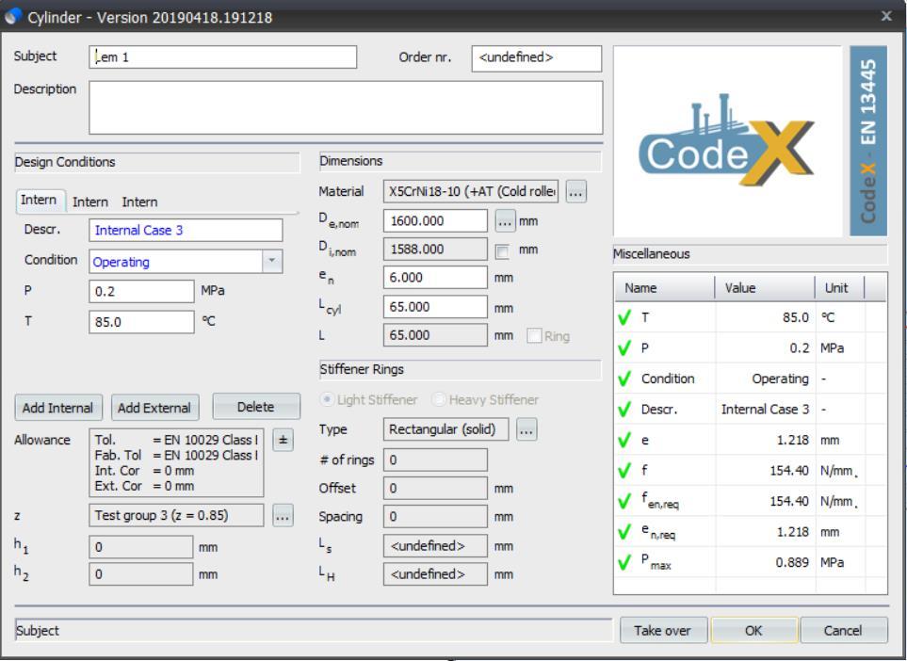907x661 pixels.
Task: Open the z test group browse button
Action: tap(283, 516)
